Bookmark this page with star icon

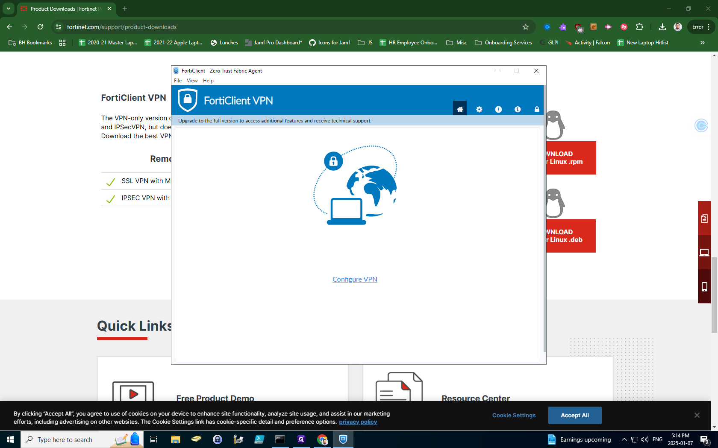526,27
